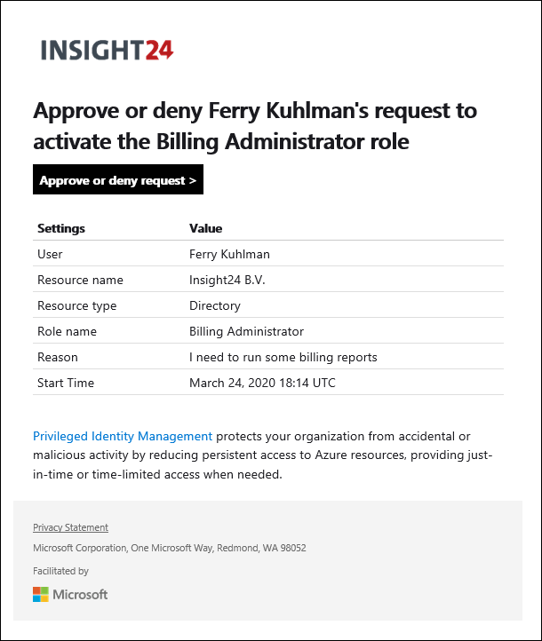Select the Microsoft Corporation address line
The image size is (542, 641).
coord(170,548)
